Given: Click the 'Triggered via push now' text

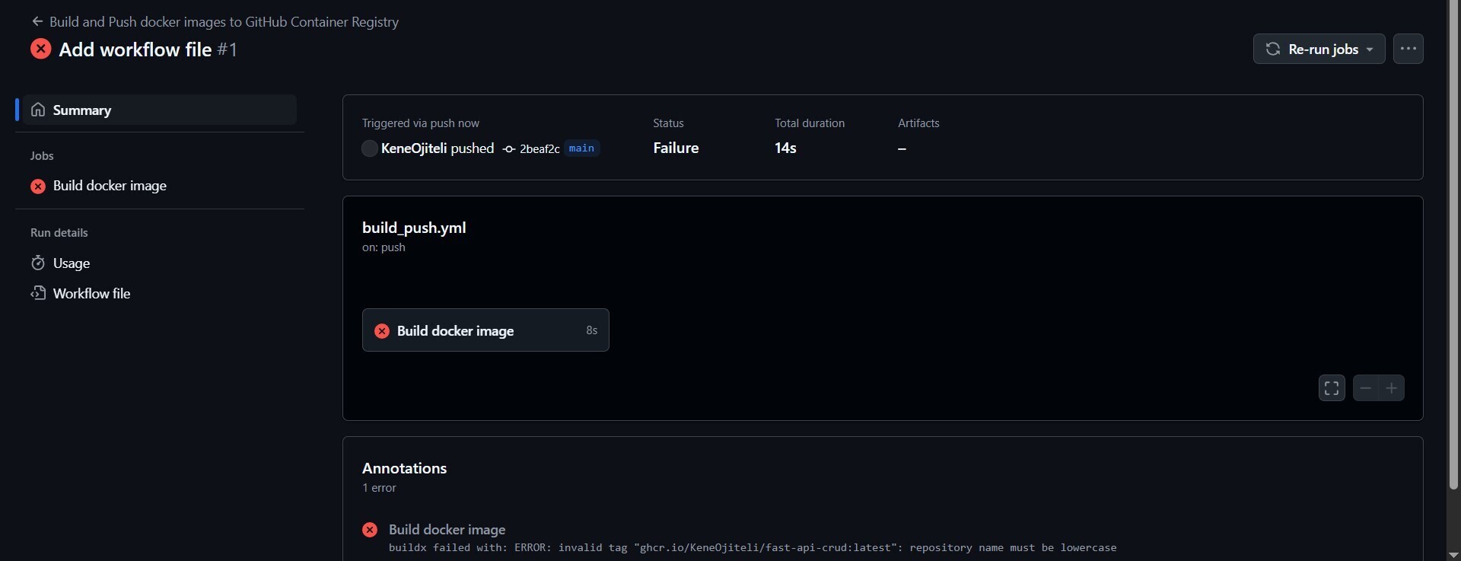Looking at the screenshot, I should click(x=420, y=123).
